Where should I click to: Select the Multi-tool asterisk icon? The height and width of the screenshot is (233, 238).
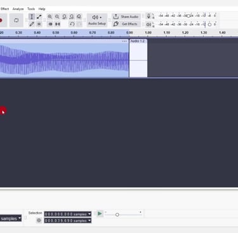pos(39,24)
